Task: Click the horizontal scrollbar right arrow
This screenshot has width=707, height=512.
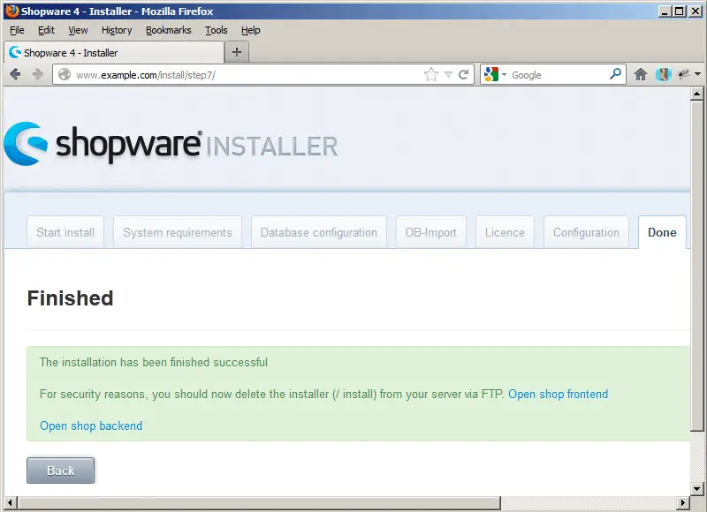Action: [x=683, y=502]
